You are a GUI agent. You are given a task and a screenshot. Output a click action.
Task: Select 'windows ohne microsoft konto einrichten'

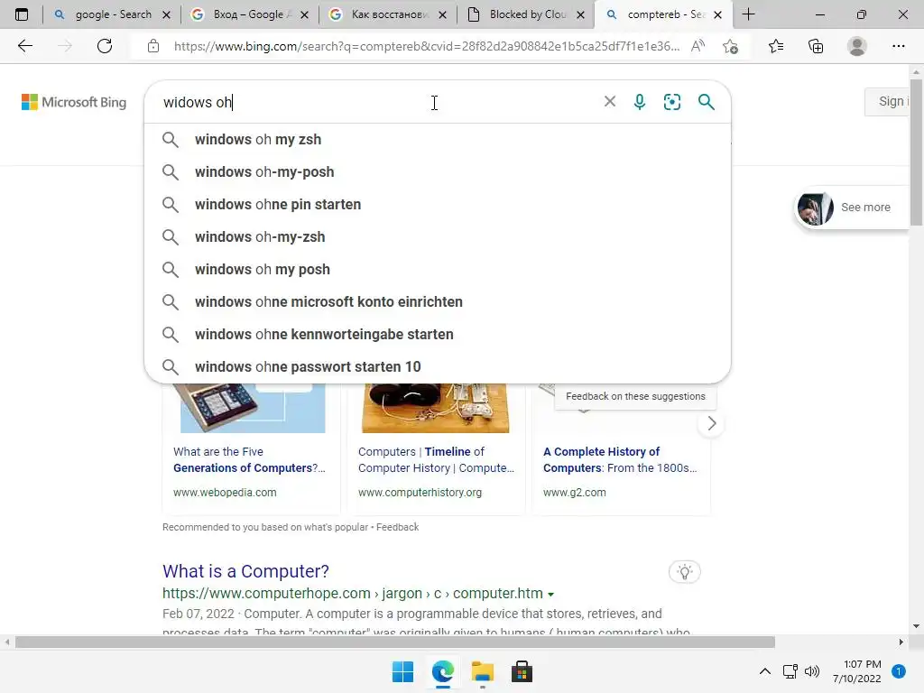point(438,301)
